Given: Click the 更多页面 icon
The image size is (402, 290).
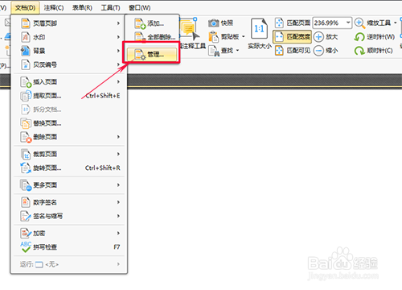Looking at the screenshot, I should pyautogui.click(x=26, y=185).
